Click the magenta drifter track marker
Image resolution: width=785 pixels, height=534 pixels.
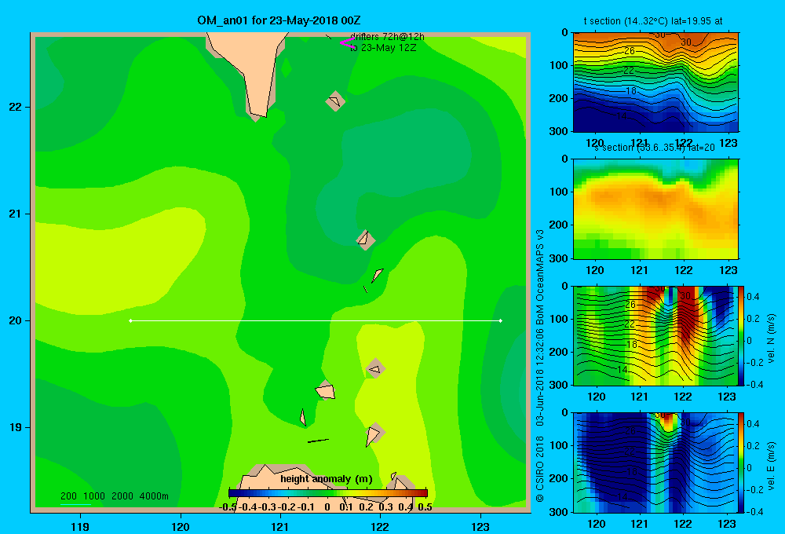click(347, 43)
